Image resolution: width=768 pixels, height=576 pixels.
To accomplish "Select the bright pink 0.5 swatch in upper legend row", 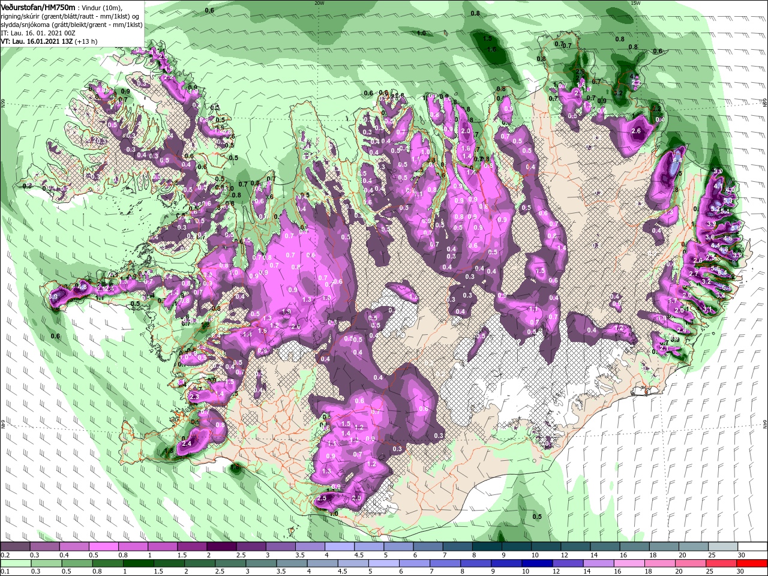I will 103,547.
